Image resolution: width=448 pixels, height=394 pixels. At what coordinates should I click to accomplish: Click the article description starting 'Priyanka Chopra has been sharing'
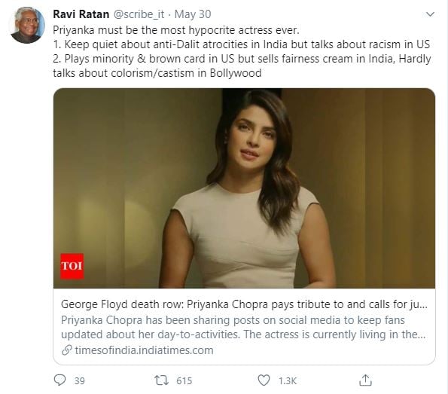click(x=244, y=327)
